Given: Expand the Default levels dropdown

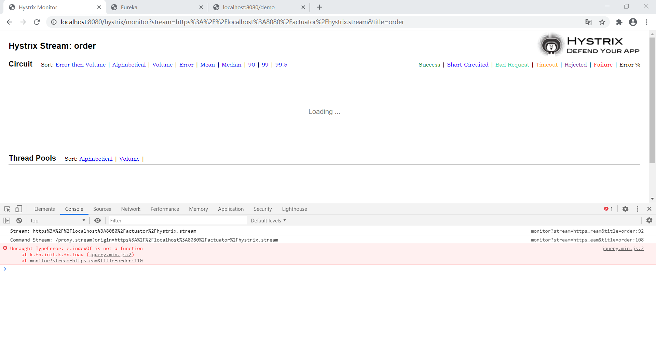Looking at the screenshot, I should tap(268, 221).
